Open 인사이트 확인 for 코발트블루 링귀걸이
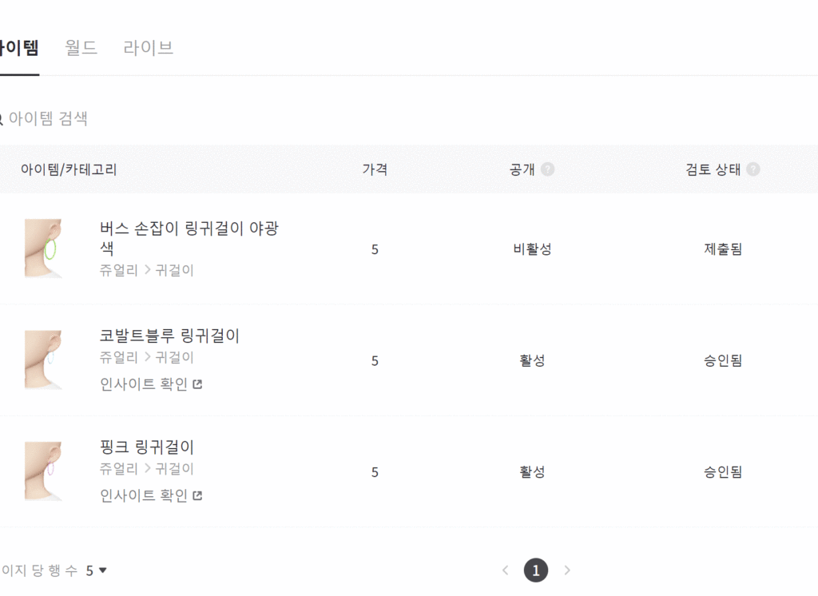 coord(144,384)
